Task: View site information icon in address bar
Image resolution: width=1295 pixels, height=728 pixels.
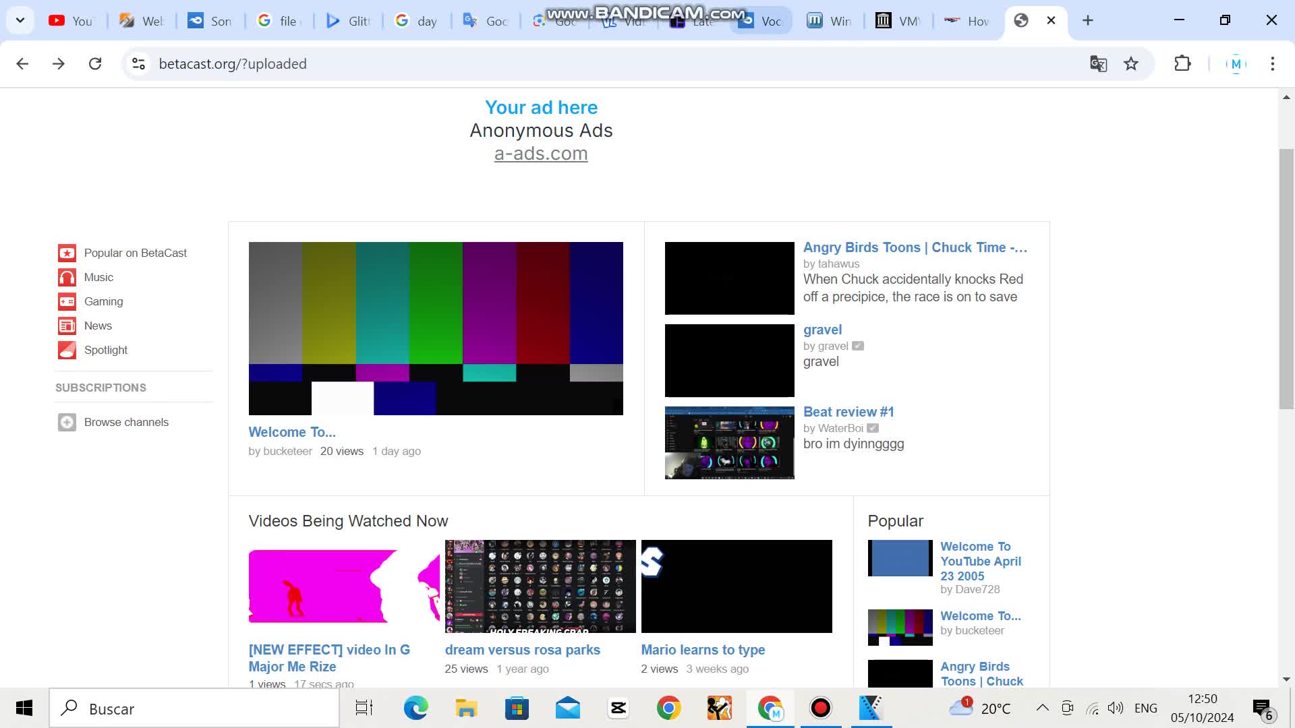Action: (x=138, y=63)
